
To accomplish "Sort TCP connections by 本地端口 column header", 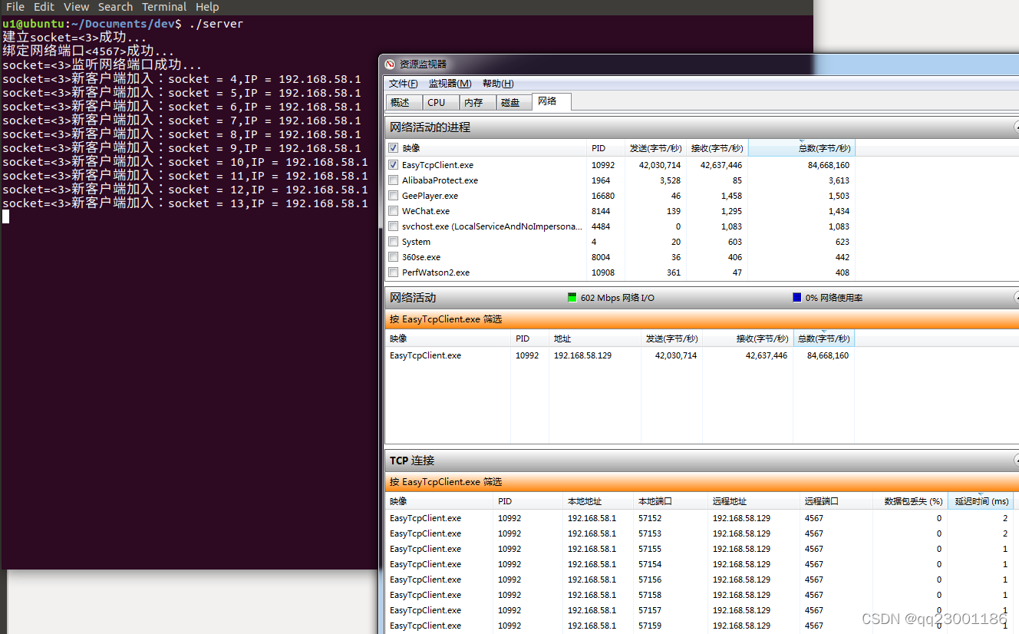I will [x=670, y=501].
